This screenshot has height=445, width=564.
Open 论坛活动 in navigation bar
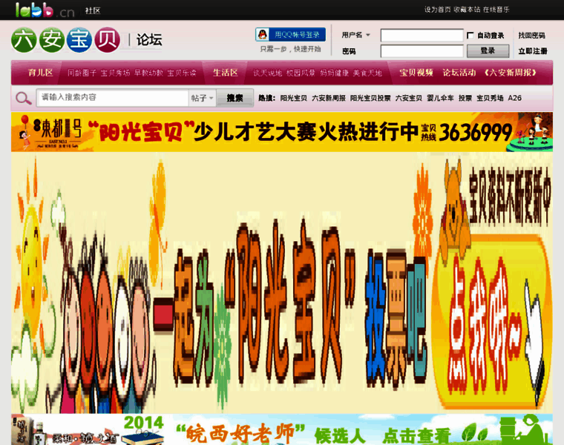pos(459,73)
